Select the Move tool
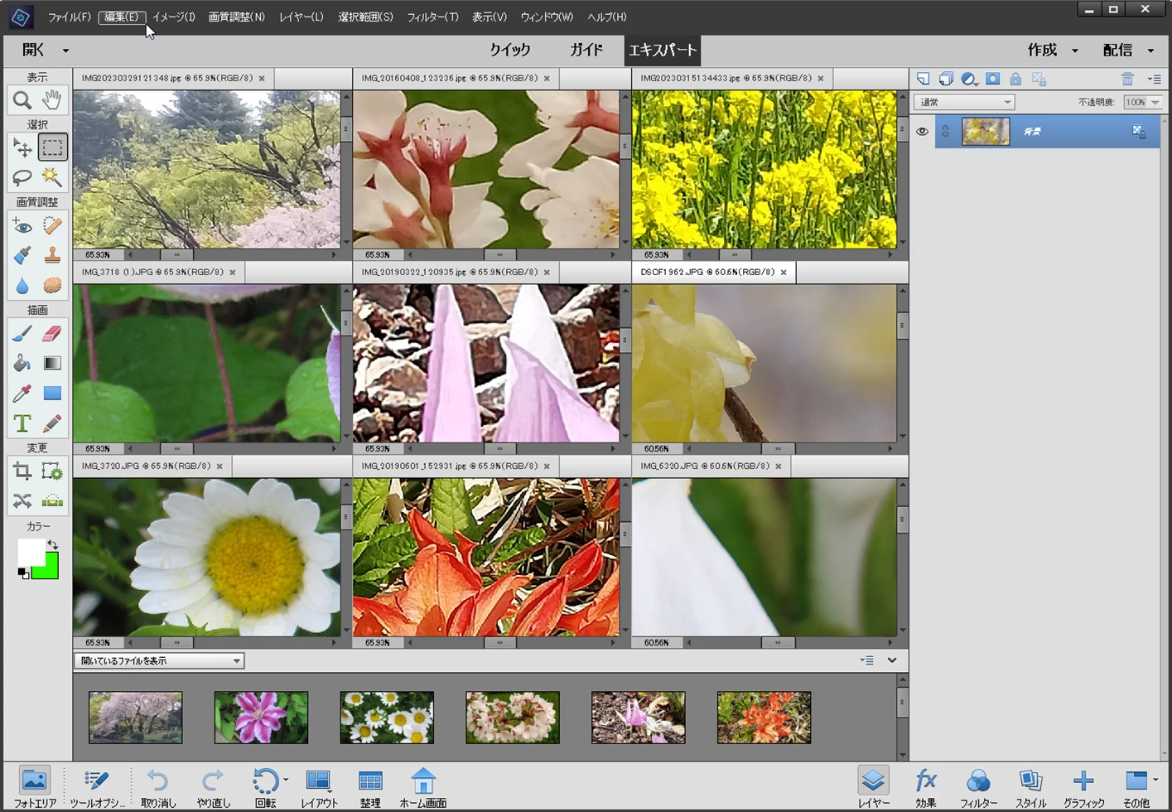 [x=22, y=147]
